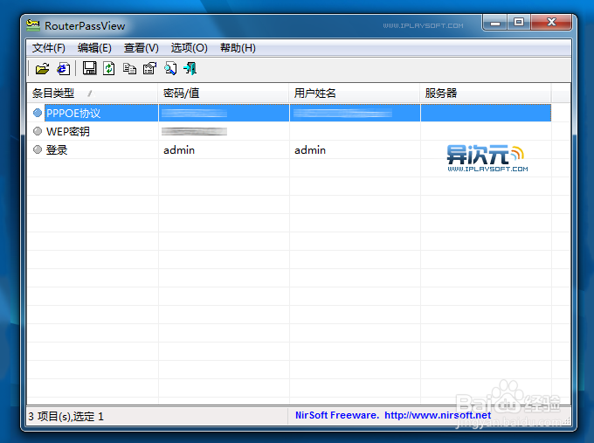This screenshot has width=594, height=443.
Task: Click the Open Router File folder icon
Action: pyautogui.click(x=42, y=69)
